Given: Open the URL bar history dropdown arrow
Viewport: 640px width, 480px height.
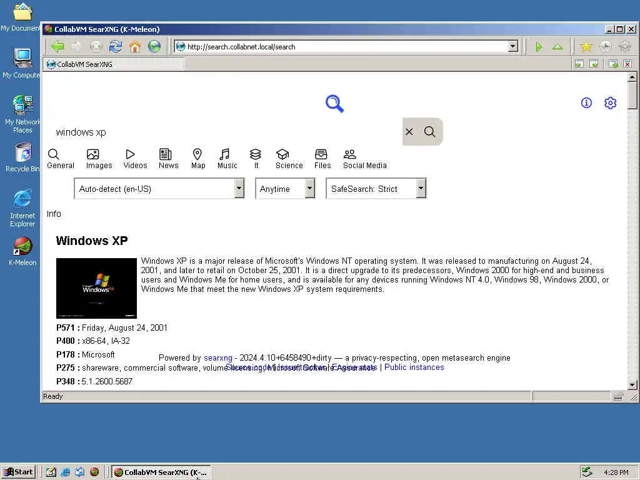Looking at the screenshot, I should click(513, 46).
